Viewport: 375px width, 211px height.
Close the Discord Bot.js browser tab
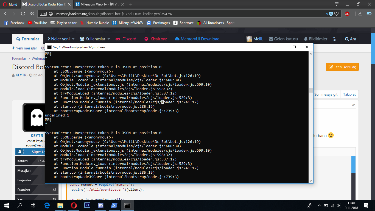click(x=69, y=4)
